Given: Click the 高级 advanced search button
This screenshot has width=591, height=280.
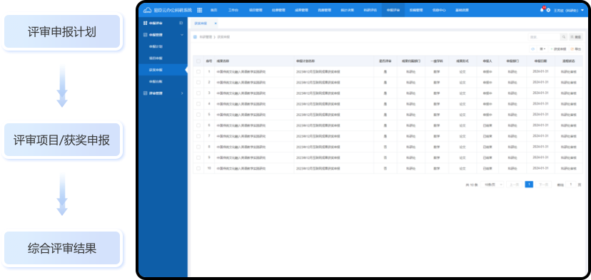Looking at the screenshot, I should click(x=576, y=37).
